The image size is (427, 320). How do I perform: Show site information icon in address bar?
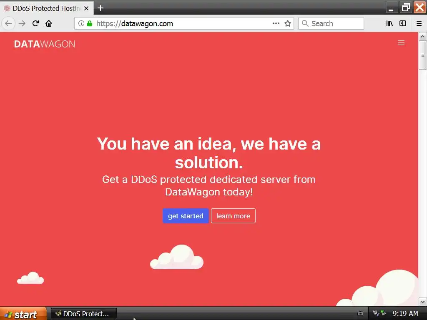pos(81,23)
